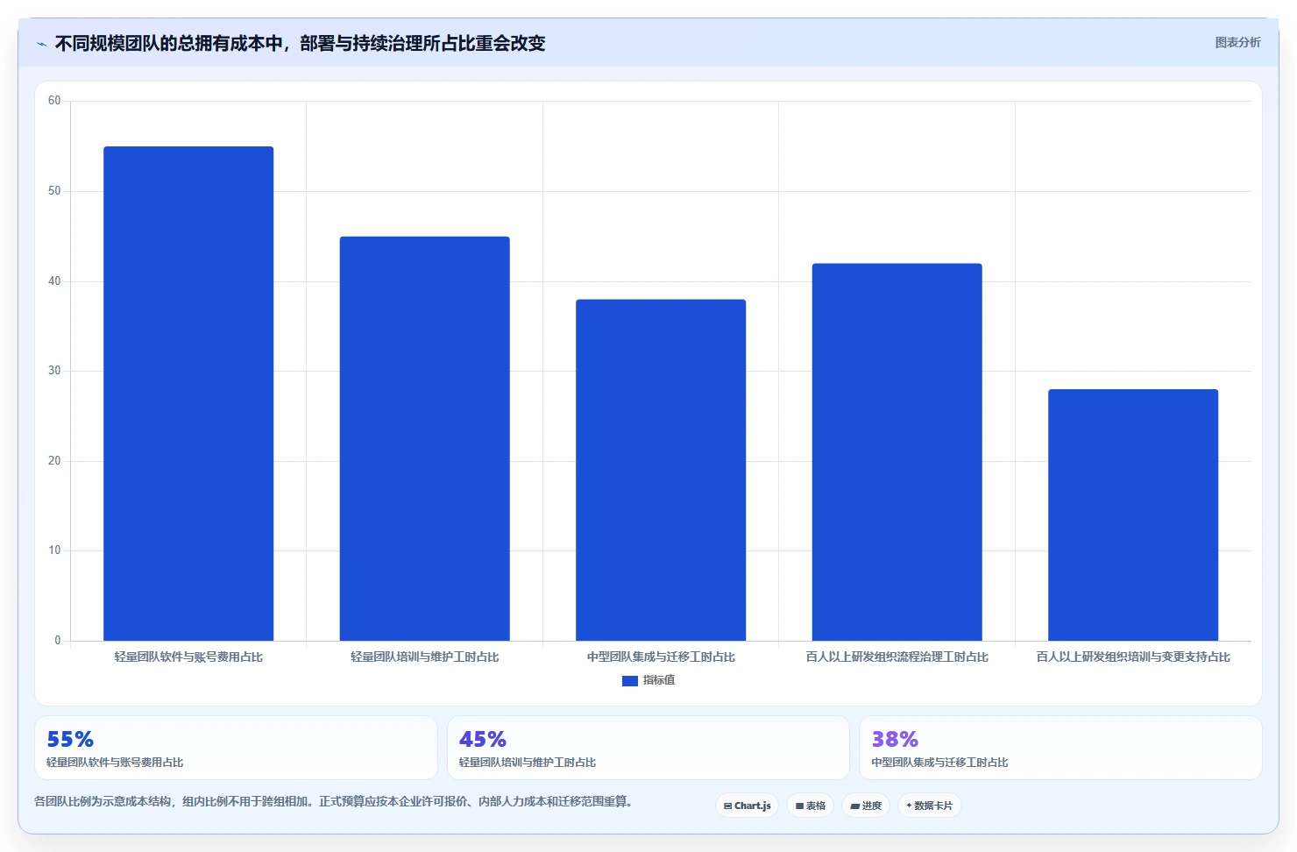Click the 表格 tag

click(x=811, y=806)
